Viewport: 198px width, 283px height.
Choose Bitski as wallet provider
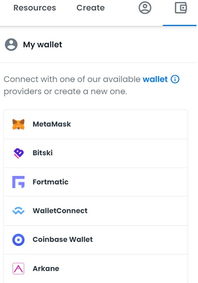pos(96,153)
